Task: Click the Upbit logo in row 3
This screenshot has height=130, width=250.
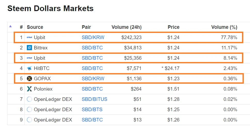Action: [x=29, y=58]
